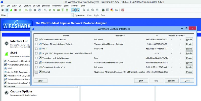Edit display filters toolbar icon
This screenshot has height=101, width=201.
pos(108,10)
